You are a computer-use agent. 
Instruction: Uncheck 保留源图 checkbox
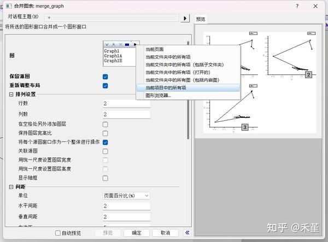click(x=105, y=76)
